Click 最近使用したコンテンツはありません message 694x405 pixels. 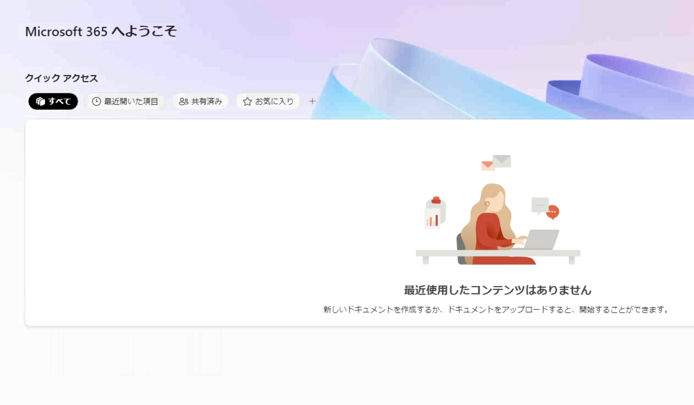497,290
